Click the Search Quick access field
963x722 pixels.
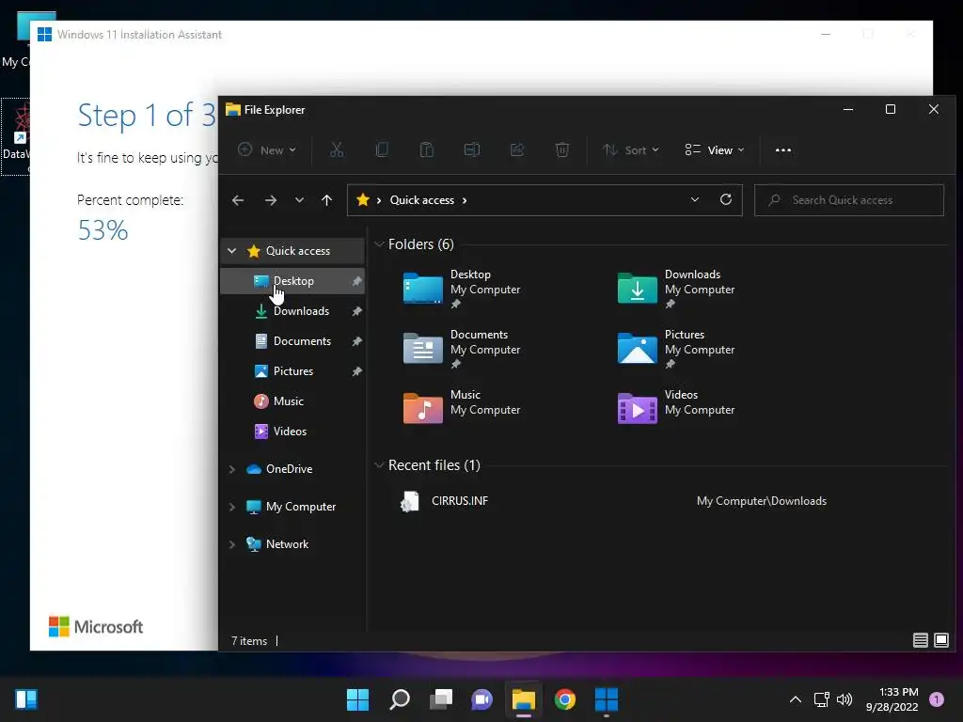pyautogui.click(x=849, y=200)
